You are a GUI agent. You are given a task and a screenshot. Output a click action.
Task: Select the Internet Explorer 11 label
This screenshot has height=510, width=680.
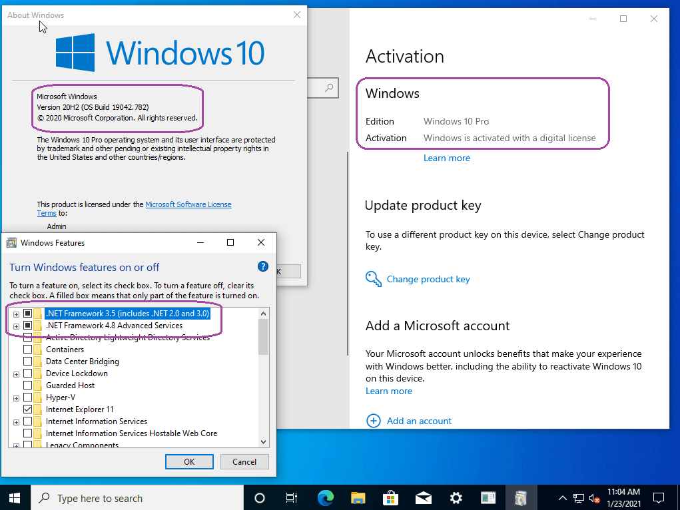(x=80, y=409)
